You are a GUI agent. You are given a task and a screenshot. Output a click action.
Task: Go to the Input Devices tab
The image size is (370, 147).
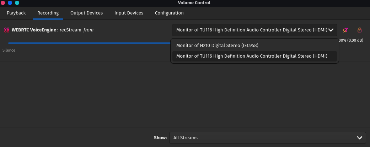point(129,13)
